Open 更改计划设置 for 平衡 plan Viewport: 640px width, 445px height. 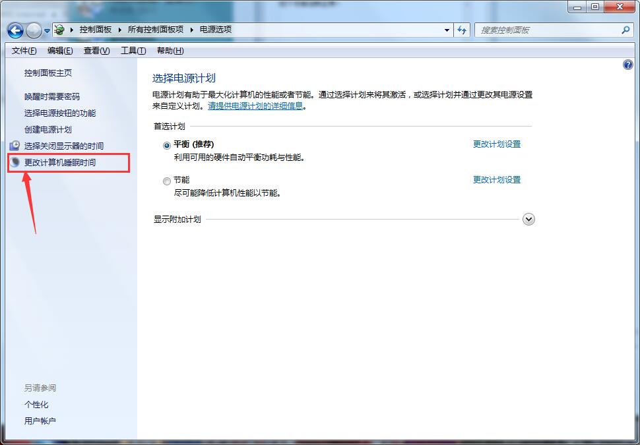pyautogui.click(x=497, y=144)
